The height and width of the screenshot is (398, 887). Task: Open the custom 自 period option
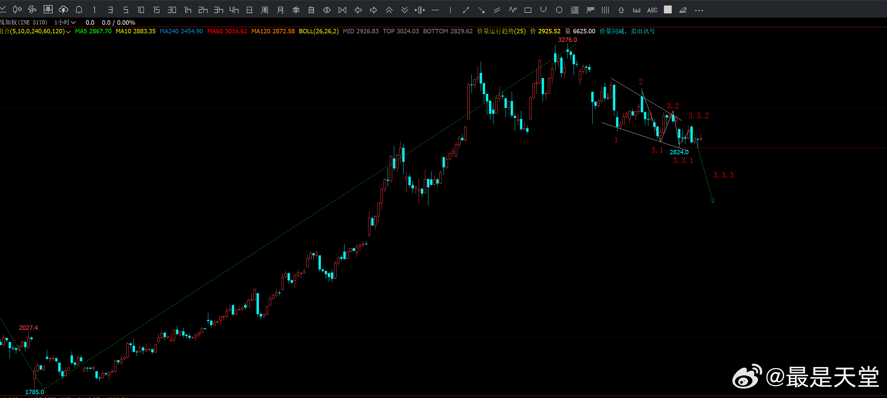click(311, 10)
